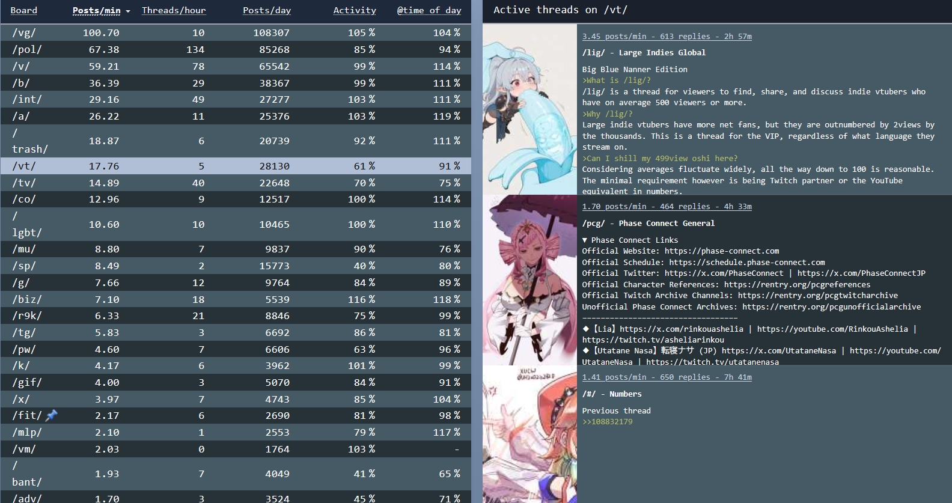Click the 108307 posts/day value

click(x=272, y=32)
